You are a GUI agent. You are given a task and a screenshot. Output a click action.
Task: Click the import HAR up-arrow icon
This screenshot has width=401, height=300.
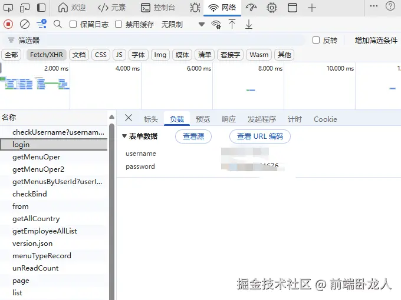(x=232, y=24)
